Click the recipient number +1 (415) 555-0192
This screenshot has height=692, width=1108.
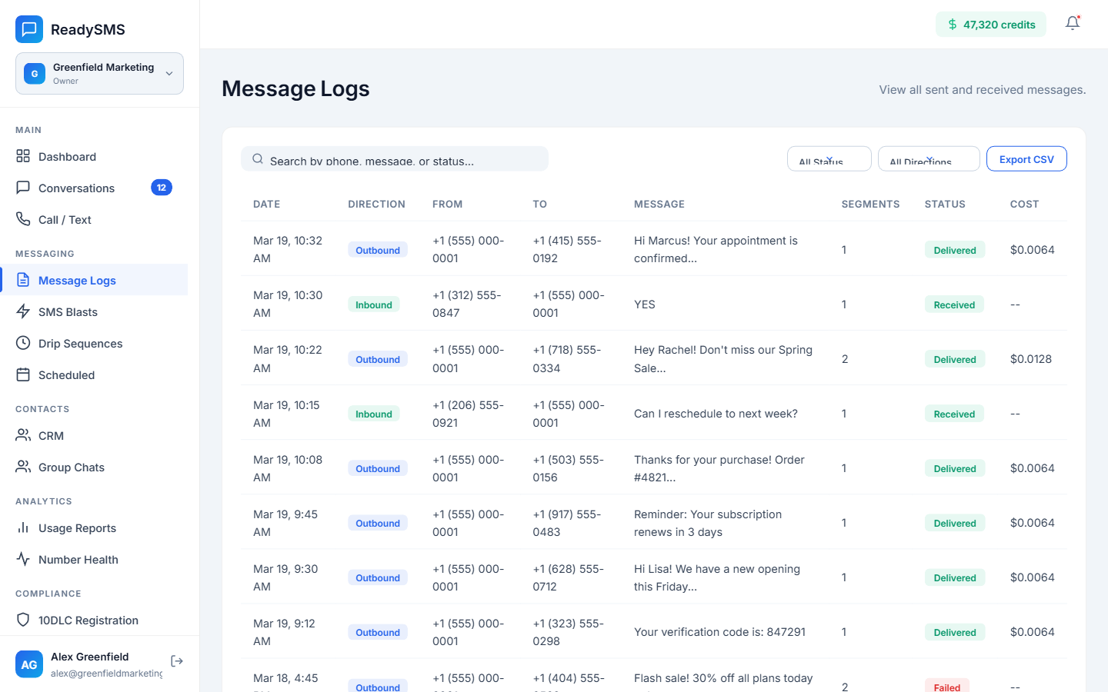coord(567,249)
